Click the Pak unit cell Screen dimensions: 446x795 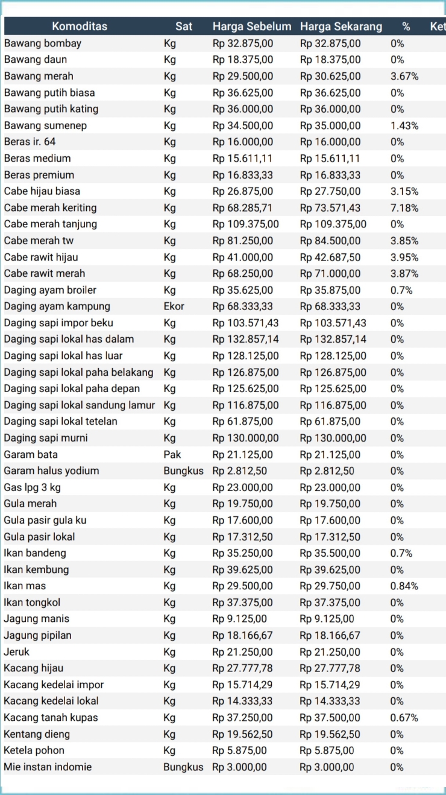pos(172,455)
